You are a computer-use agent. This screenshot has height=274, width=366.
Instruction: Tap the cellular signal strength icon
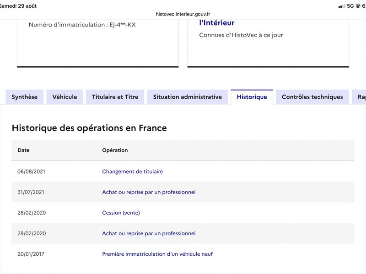(x=342, y=6)
